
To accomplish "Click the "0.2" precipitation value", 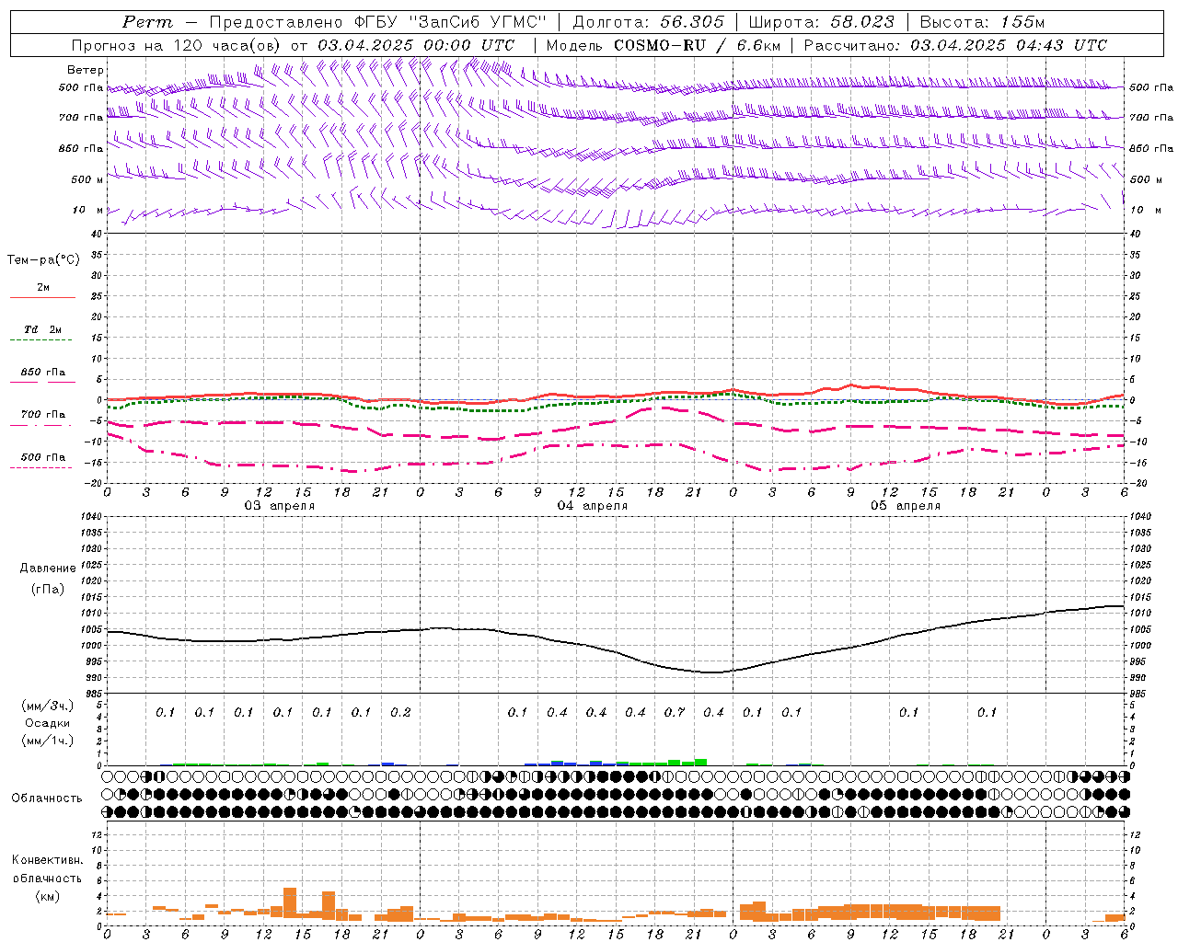I will [x=400, y=713].
